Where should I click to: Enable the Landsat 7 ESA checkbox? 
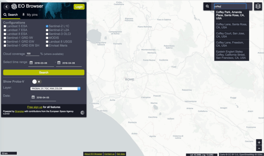pos(5,30)
